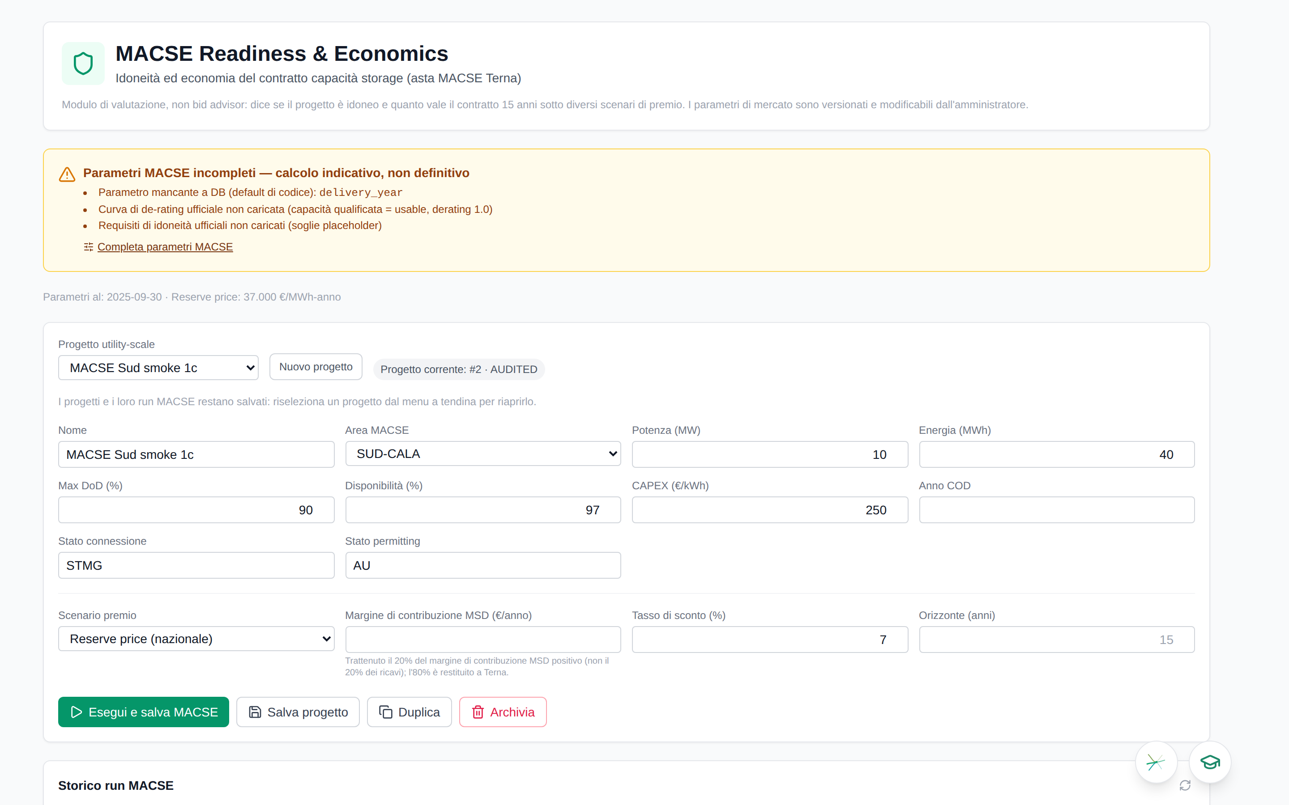Click the Orizzonte (anni) field
The width and height of the screenshot is (1289, 805).
tap(1057, 639)
